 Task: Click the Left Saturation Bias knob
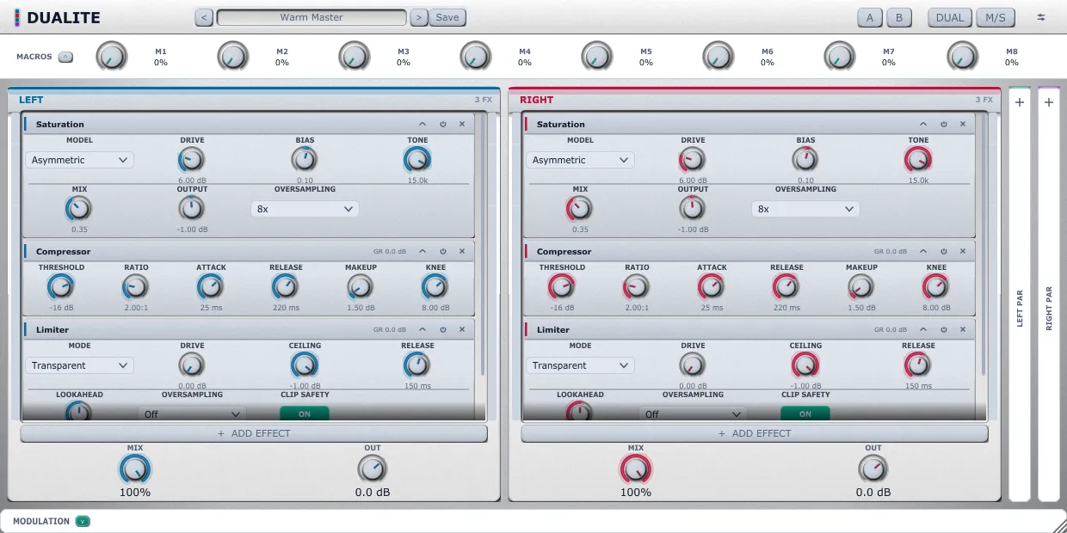point(305,159)
